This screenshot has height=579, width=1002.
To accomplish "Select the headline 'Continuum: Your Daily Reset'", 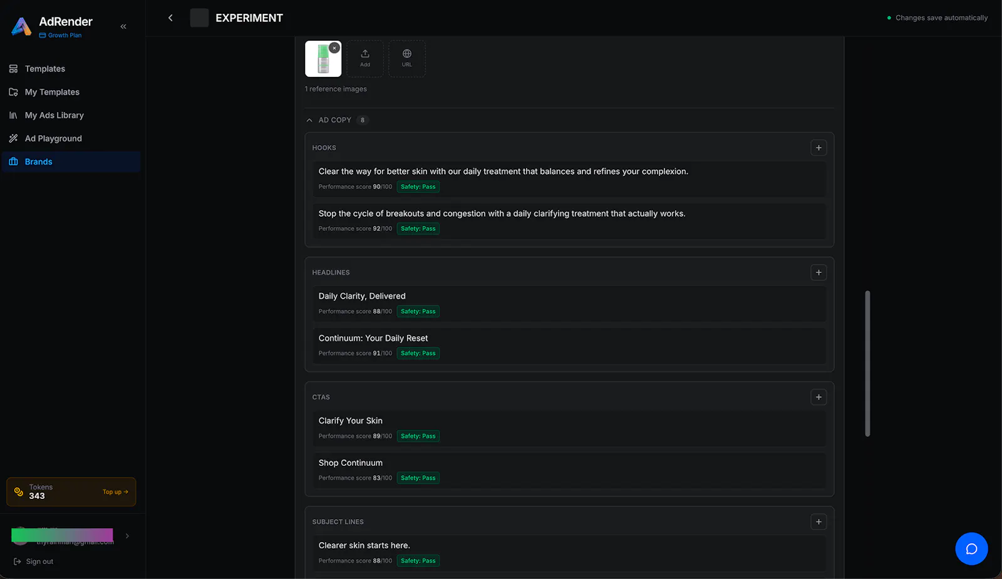I will [x=569, y=346].
